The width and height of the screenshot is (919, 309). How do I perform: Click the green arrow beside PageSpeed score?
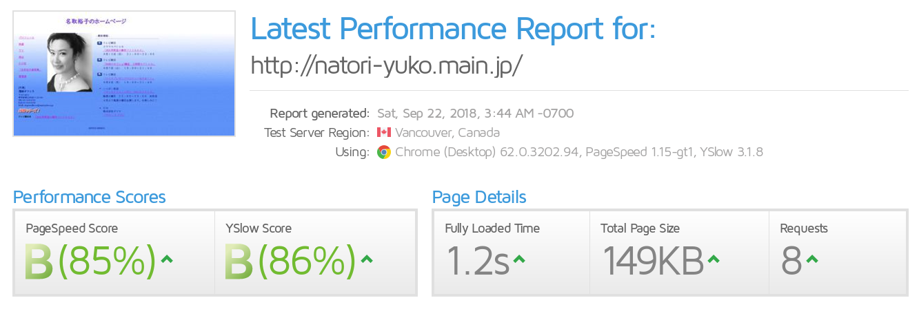(166, 259)
